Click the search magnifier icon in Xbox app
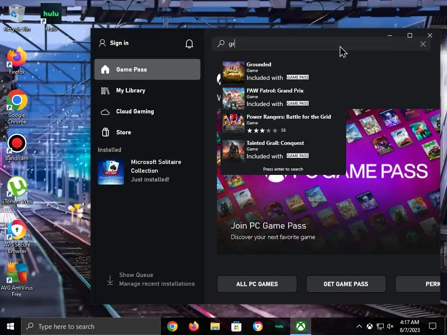 pos(220,44)
